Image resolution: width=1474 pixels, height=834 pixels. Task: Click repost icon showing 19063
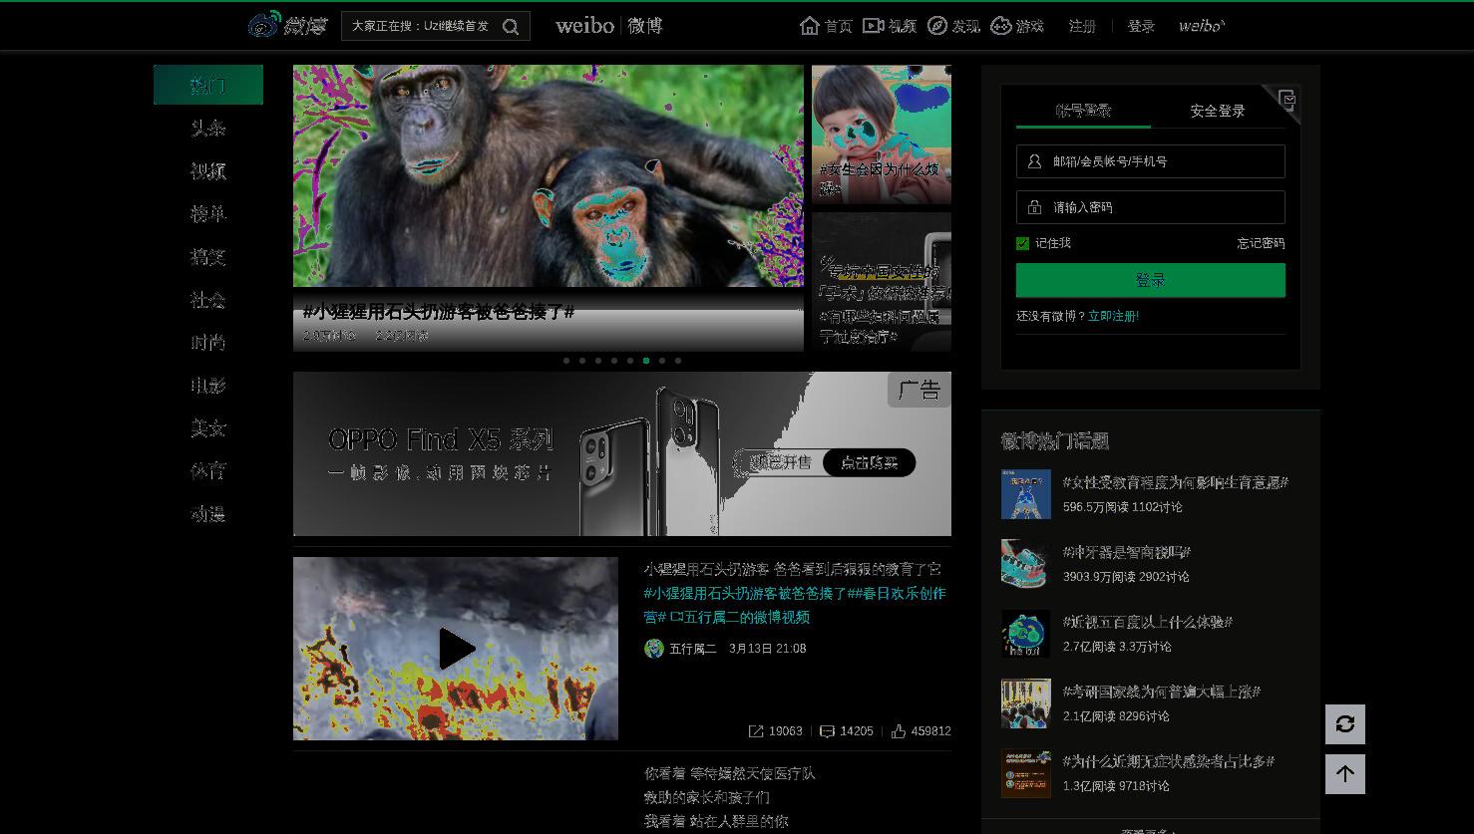pyautogui.click(x=756, y=731)
